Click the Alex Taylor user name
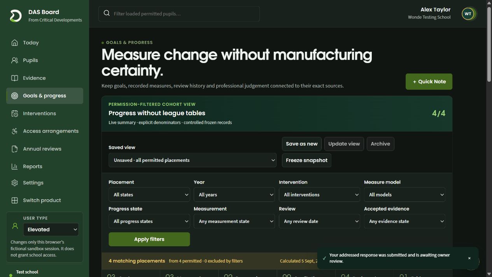492x277 pixels. point(435,10)
